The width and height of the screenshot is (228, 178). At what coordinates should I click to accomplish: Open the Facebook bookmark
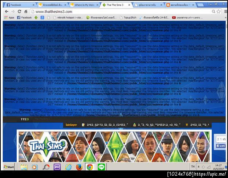point(24,17)
